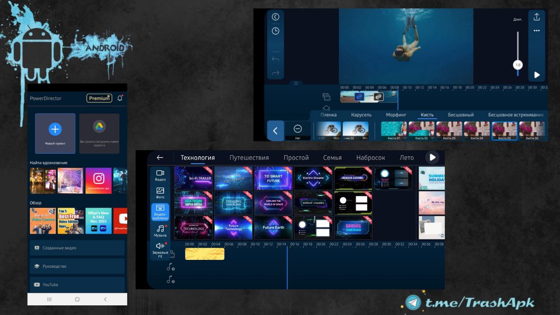This screenshot has width=560, height=315.
Task: Open the Набросок template category
Action: [371, 157]
